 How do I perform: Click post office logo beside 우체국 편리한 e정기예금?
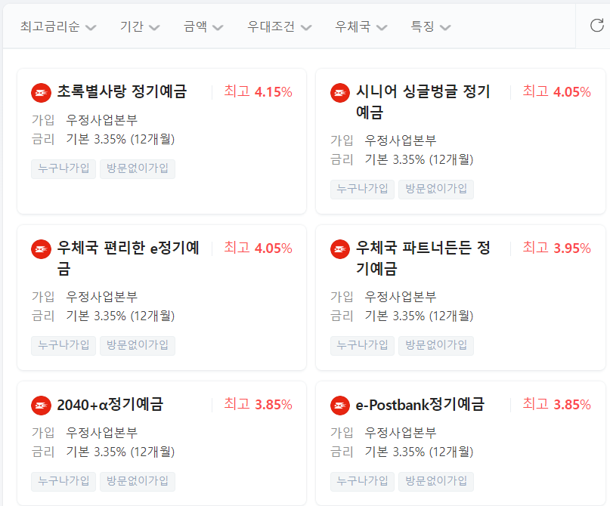pos(42,249)
